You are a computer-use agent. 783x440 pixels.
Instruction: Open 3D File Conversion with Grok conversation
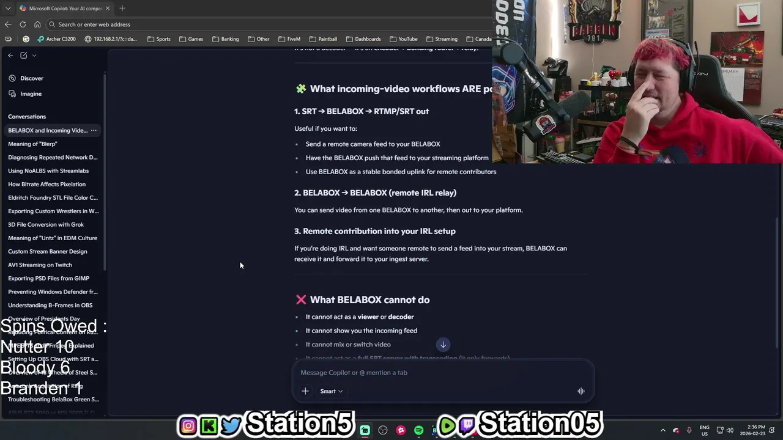point(46,224)
